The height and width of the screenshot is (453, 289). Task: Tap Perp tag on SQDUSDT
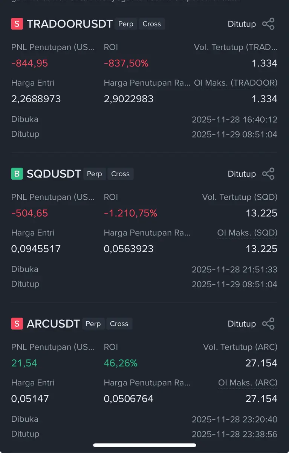[x=95, y=174]
